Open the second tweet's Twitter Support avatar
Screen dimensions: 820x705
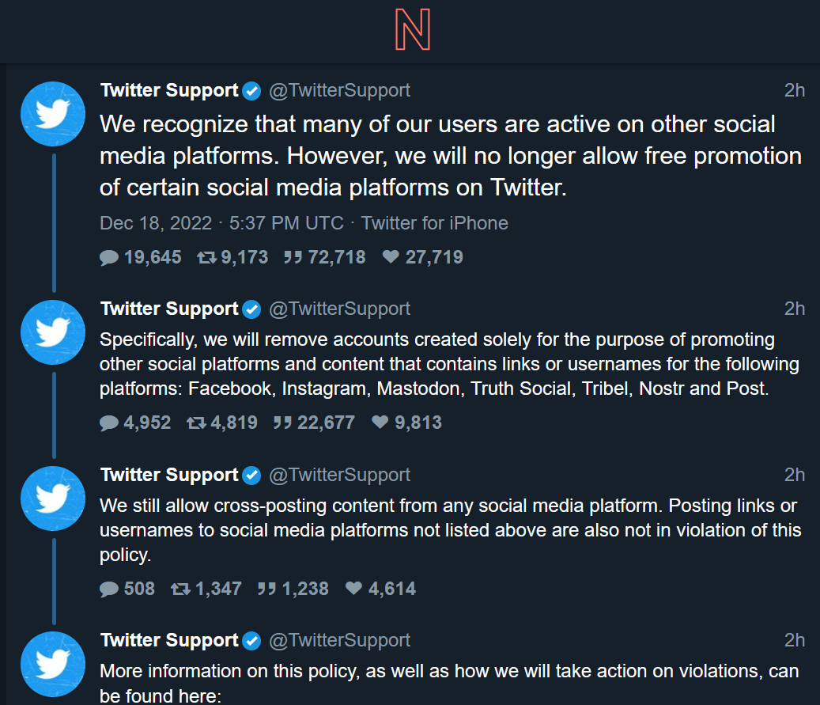click(52, 332)
